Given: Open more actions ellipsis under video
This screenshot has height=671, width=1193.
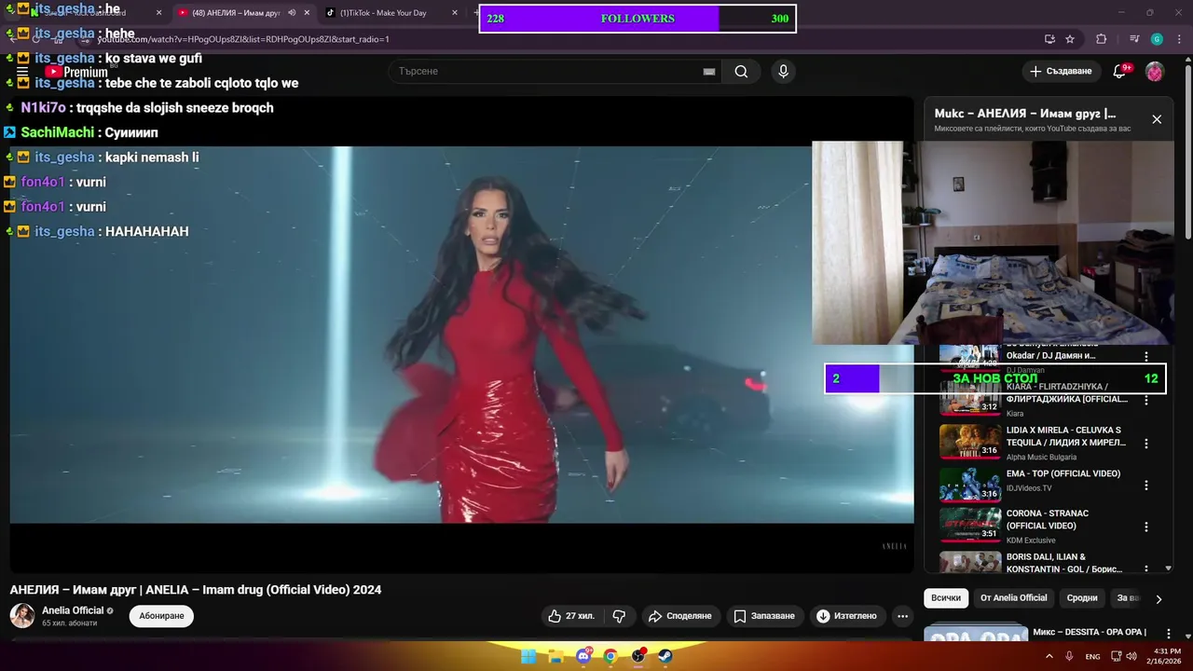Looking at the screenshot, I should click(902, 616).
